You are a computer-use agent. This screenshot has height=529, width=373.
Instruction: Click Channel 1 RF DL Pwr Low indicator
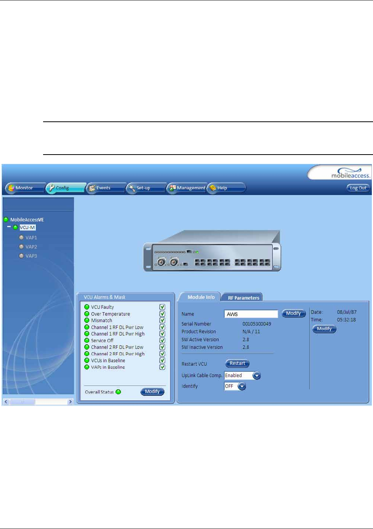87,327
